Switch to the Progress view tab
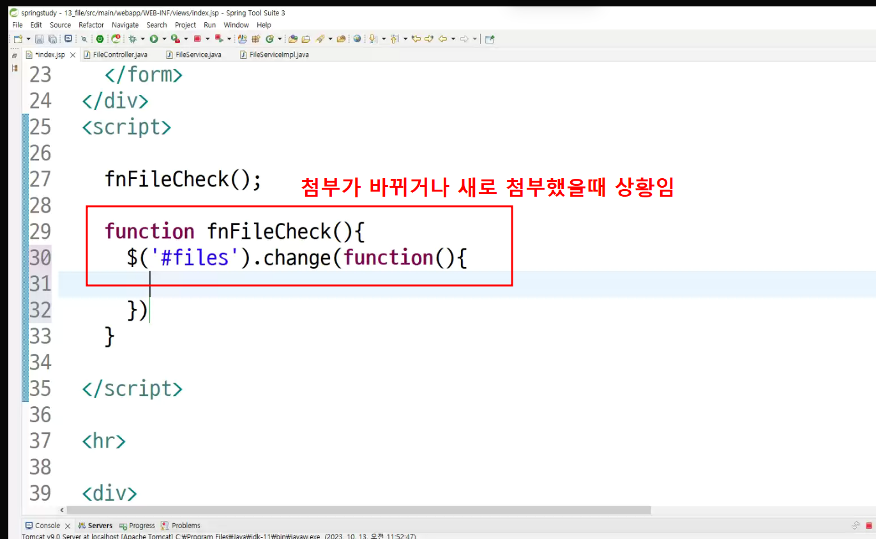 click(137, 526)
